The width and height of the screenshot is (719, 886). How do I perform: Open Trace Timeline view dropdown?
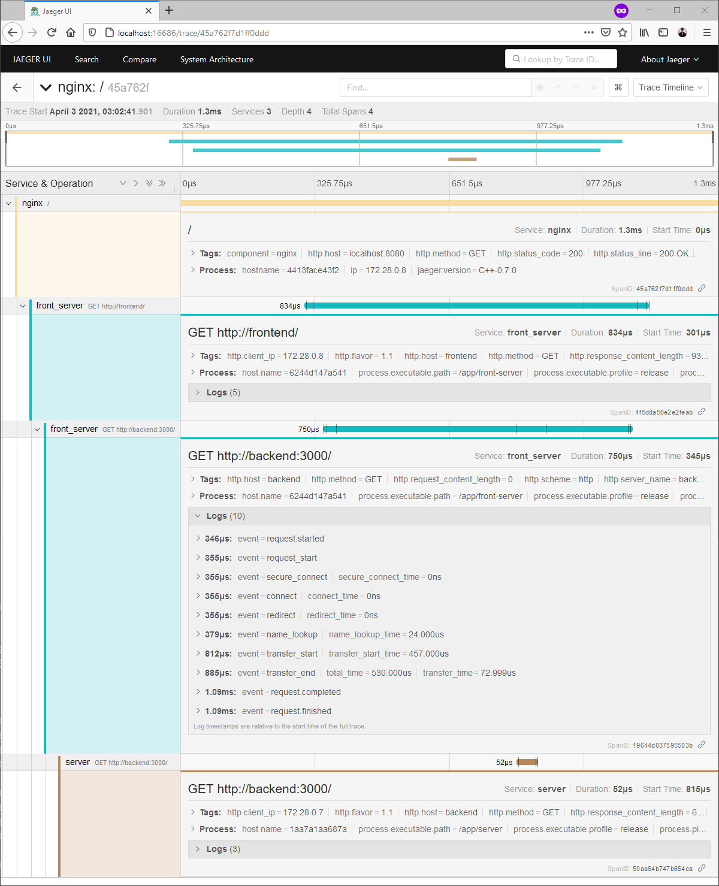pos(671,87)
